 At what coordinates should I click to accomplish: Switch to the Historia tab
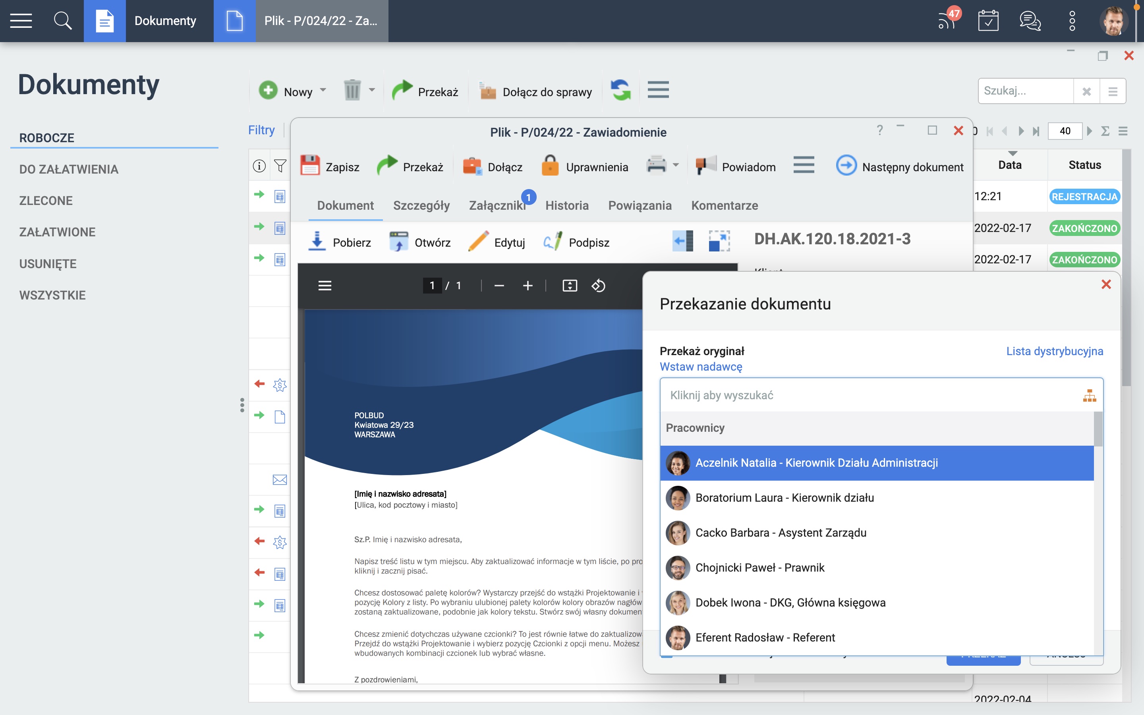coord(567,205)
